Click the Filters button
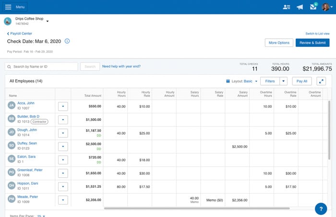This screenshot has width=336, height=217. 270,81
